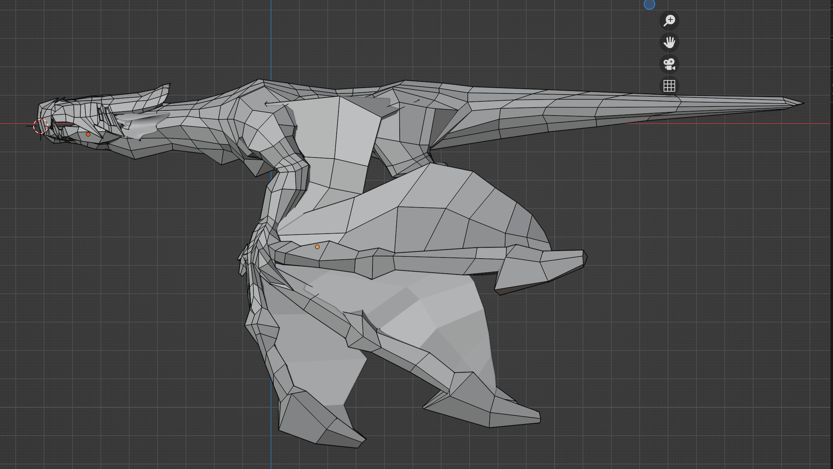Select the orange origin dot near the jaw
Screen dimensions: 833x469
click(88, 134)
